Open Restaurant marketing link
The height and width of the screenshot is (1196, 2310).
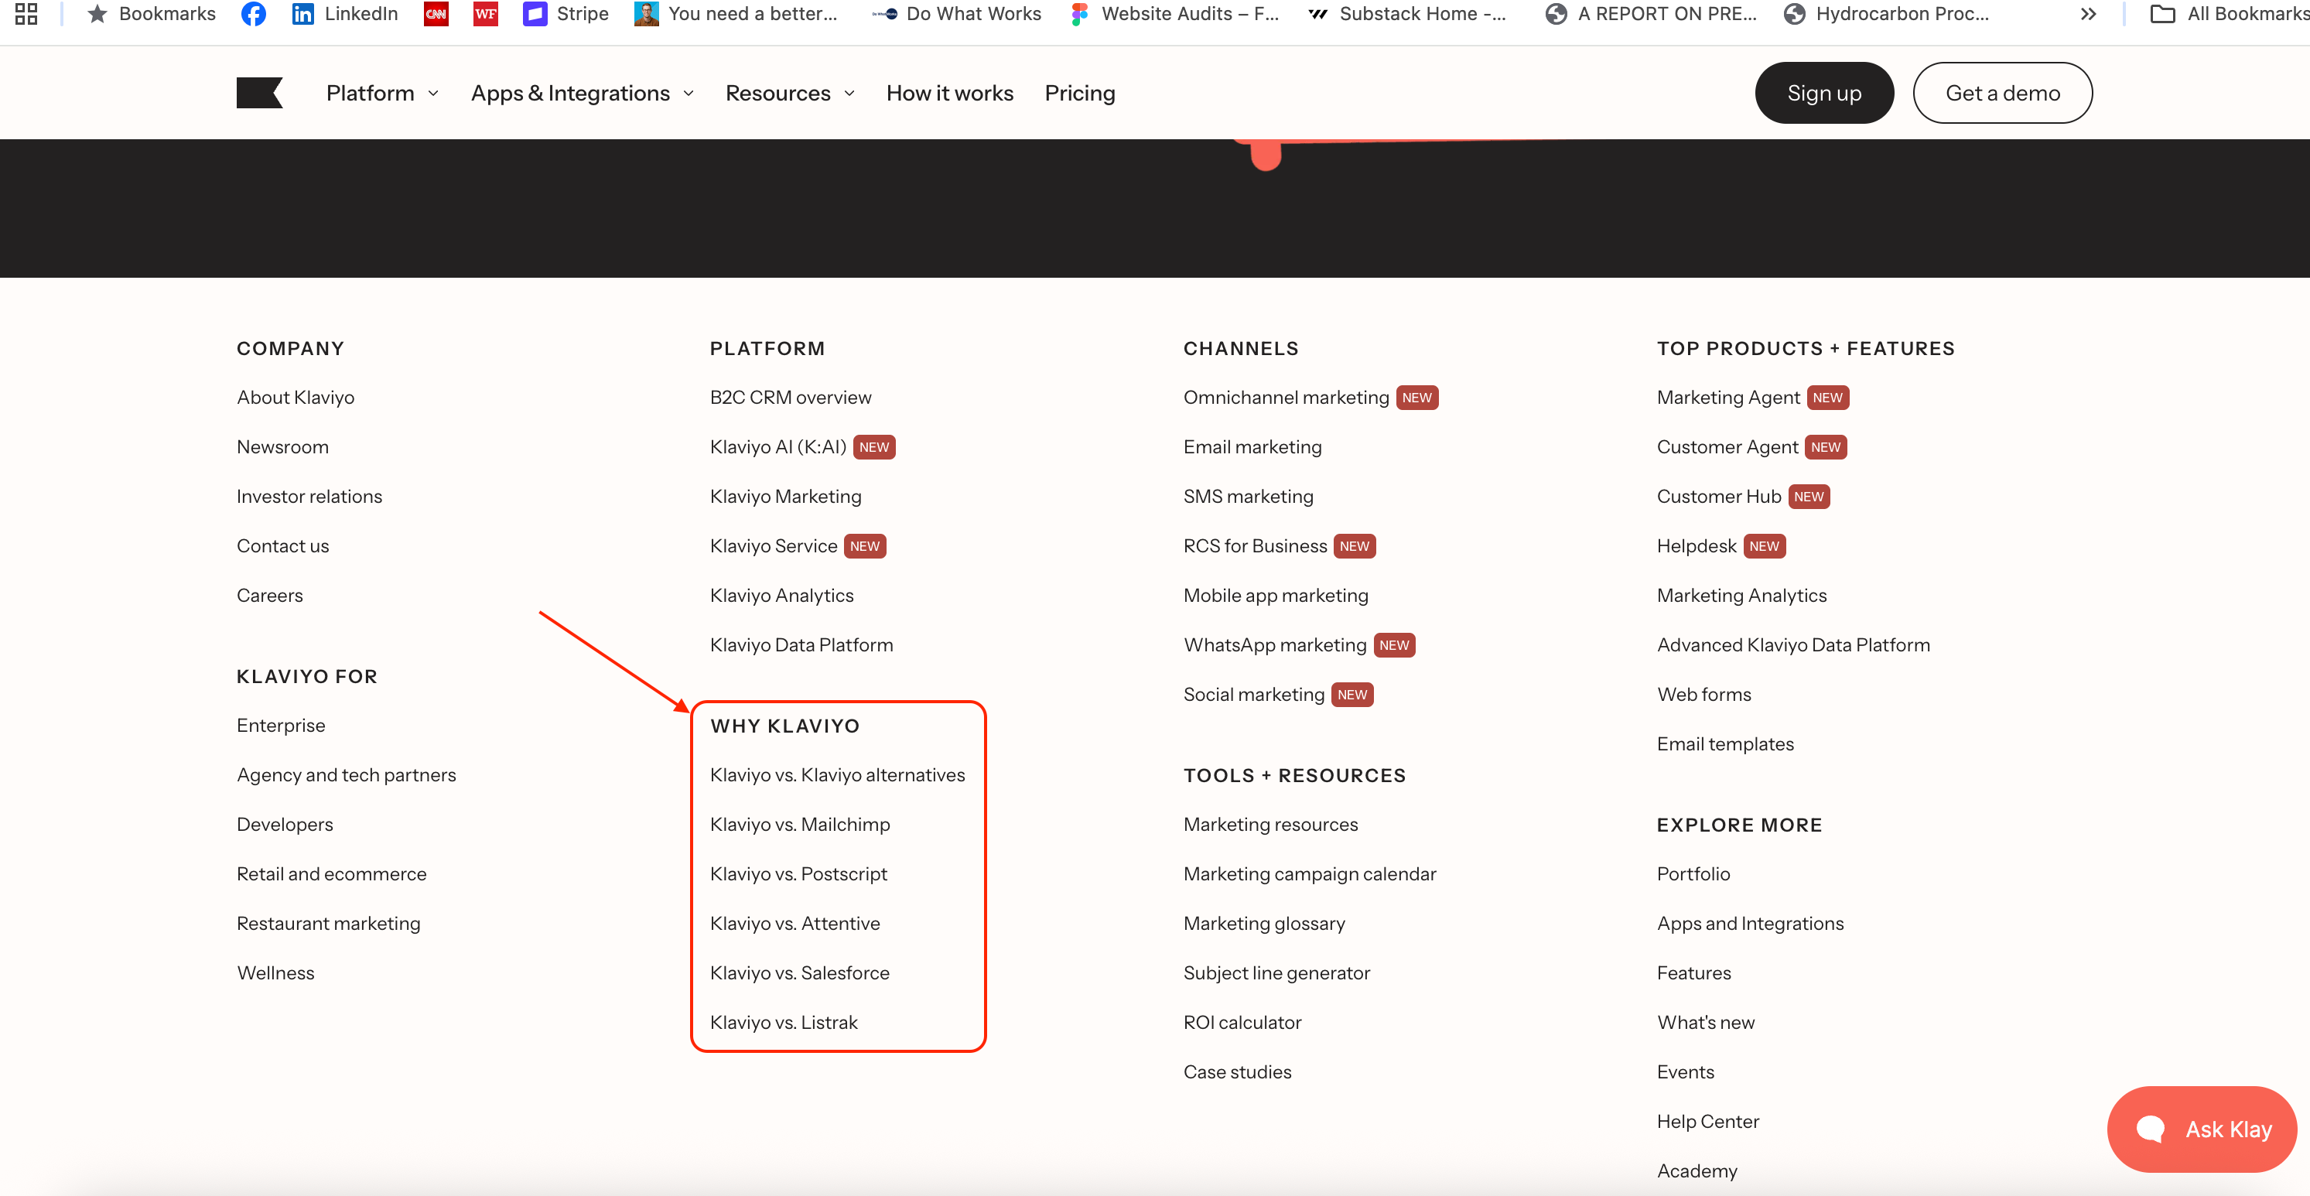328,924
